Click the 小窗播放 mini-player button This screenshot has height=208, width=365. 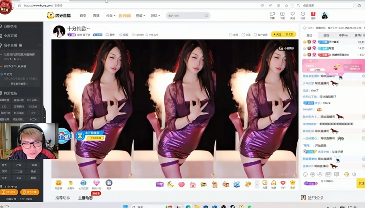[287, 48]
